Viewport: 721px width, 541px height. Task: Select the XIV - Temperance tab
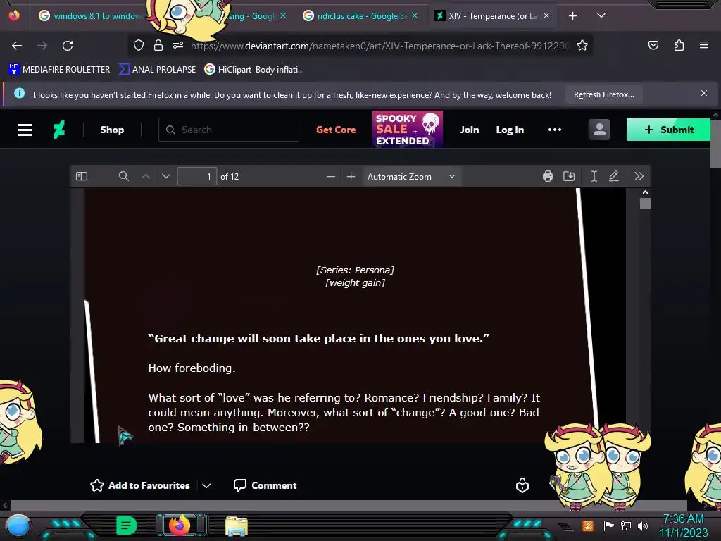(x=487, y=16)
